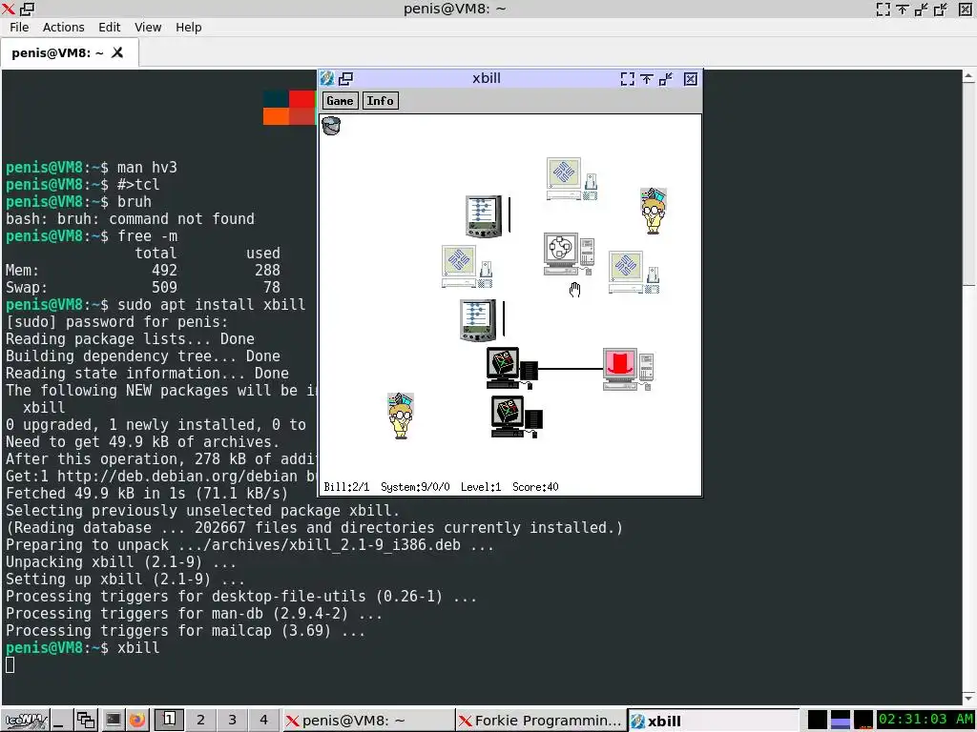Open the IceWM start menu
This screenshot has height=732, width=977.
tap(24, 721)
